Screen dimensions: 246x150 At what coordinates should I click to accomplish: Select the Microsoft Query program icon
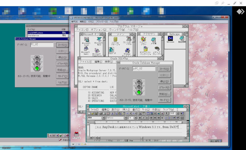coord(86,49)
